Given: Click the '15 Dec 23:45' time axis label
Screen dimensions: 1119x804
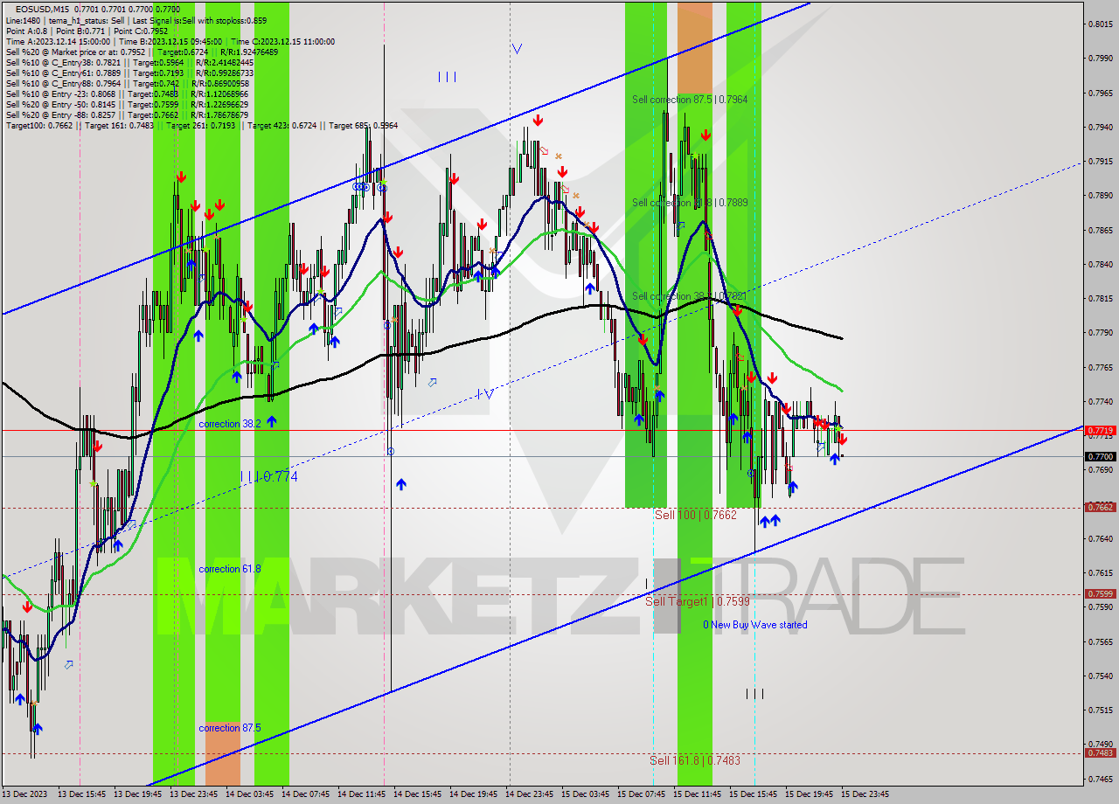Looking at the screenshot, I should click(x=865, y=794).
